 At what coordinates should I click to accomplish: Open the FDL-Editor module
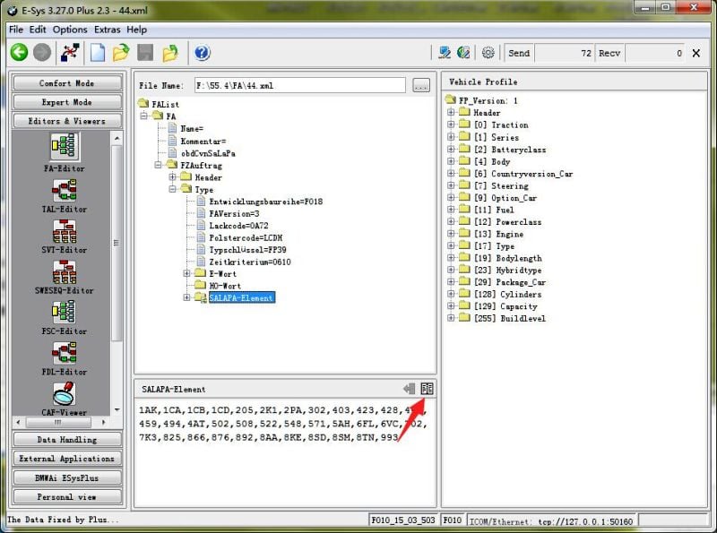(x=64, y=358)
